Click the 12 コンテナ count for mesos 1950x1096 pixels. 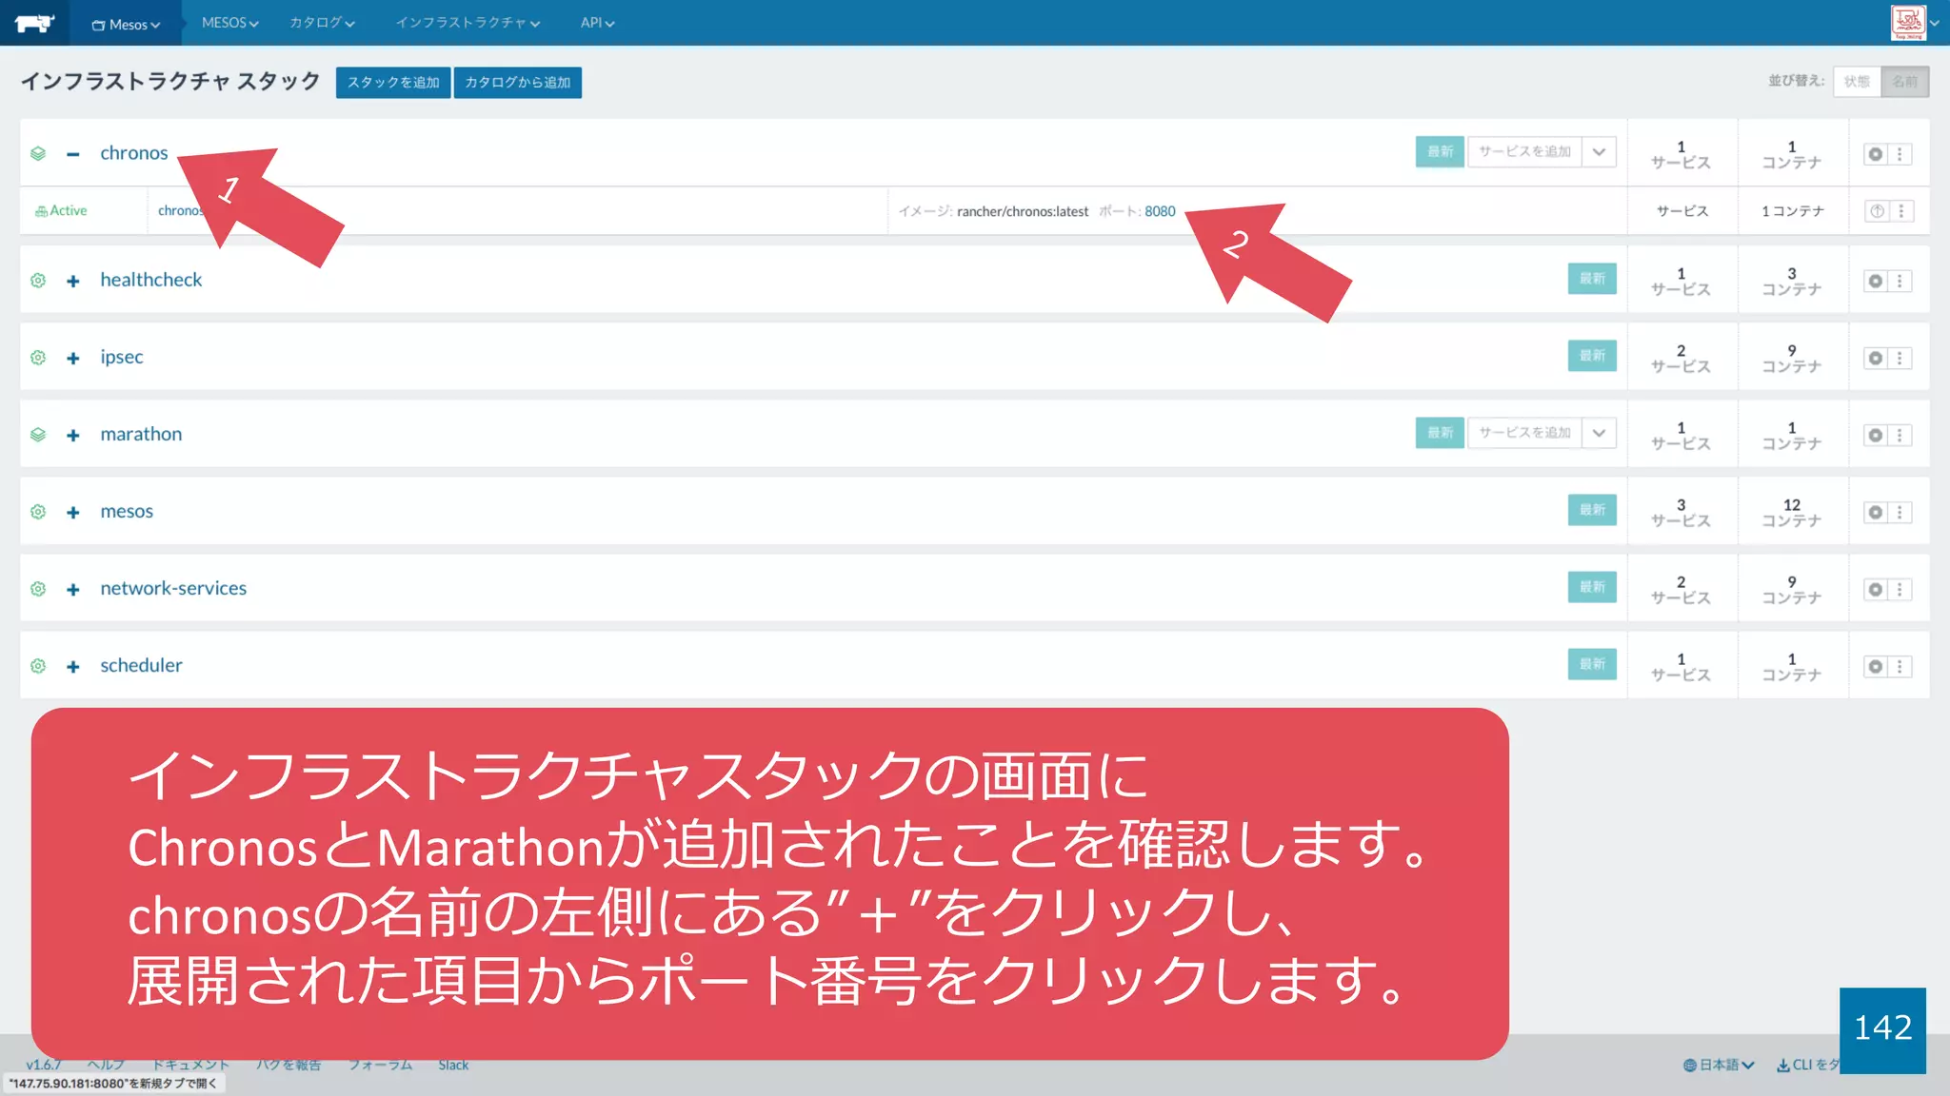coord(1792,513)
